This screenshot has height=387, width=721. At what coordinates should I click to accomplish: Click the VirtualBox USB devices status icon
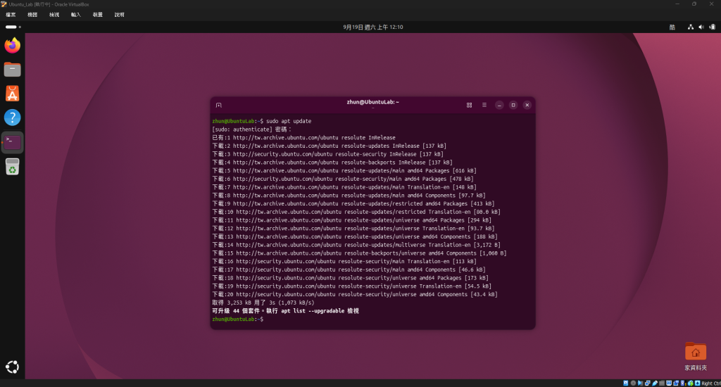(x=655, y=383)
